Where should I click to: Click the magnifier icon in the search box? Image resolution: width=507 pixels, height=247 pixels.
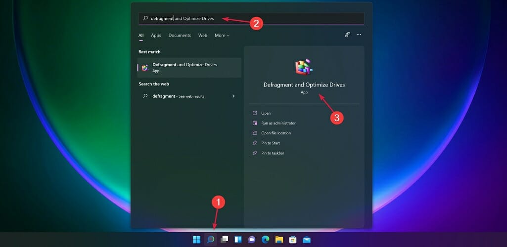(145, 18)
